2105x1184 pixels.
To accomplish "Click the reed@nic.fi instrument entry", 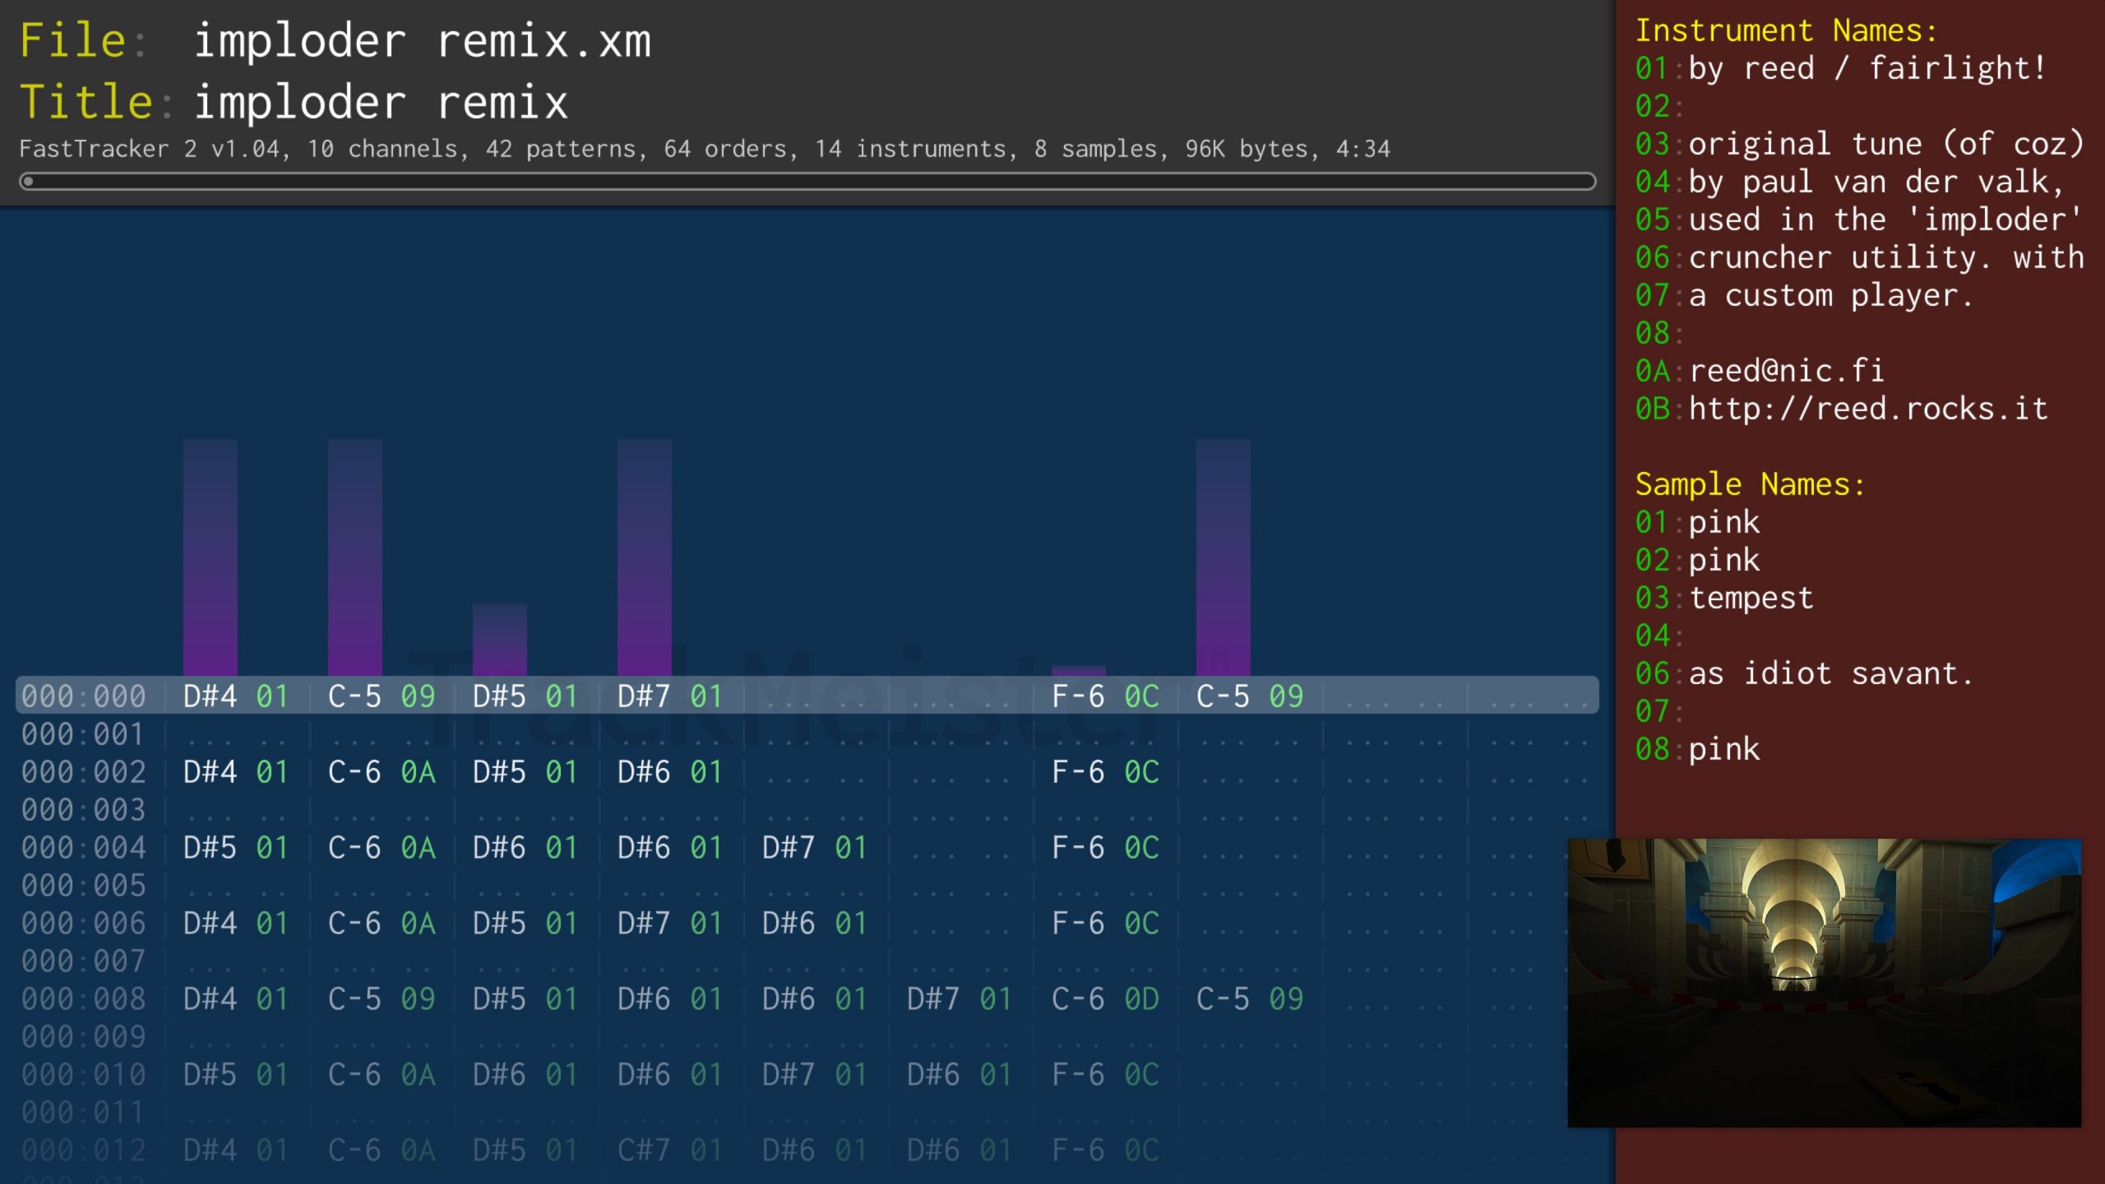I will point(1785,371).
